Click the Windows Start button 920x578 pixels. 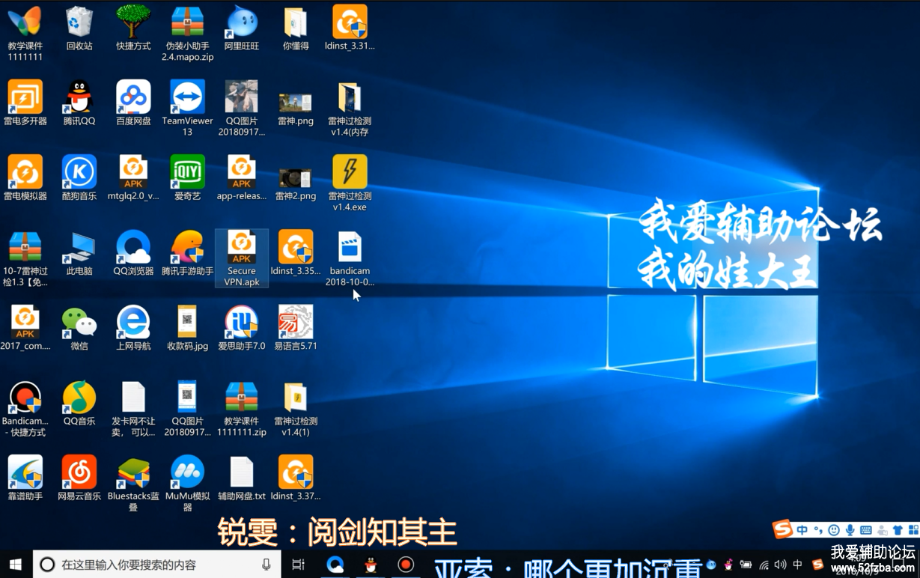coord(16,565)
